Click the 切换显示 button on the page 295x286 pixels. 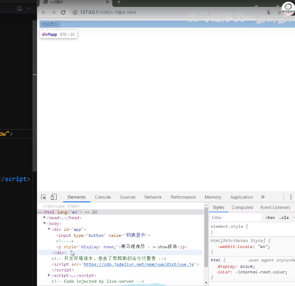50,24
